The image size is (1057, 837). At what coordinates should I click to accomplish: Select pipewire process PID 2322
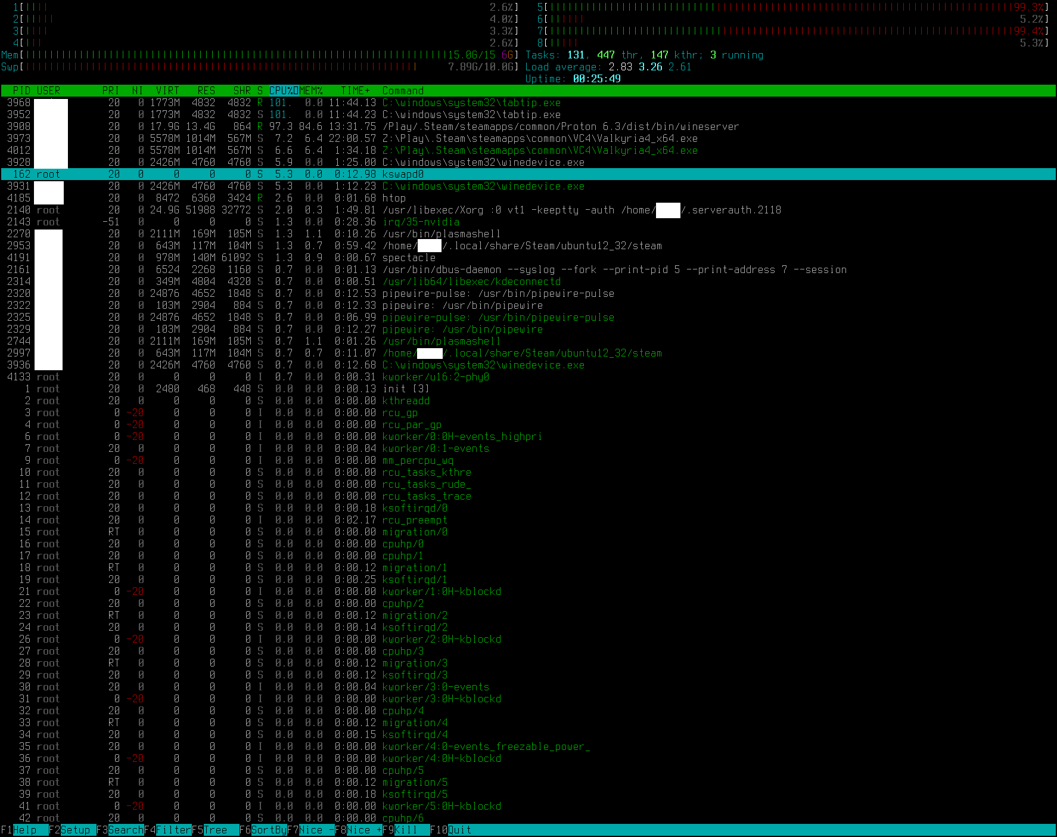[528, 305]
